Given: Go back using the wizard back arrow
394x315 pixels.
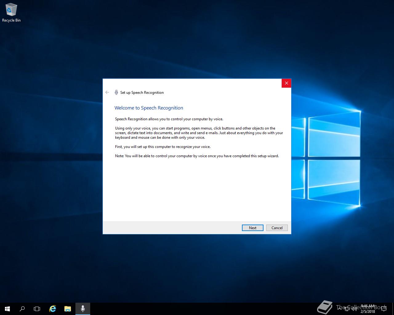Looking at the screenshot, I should pyautogui.click(x=107, y=92).
